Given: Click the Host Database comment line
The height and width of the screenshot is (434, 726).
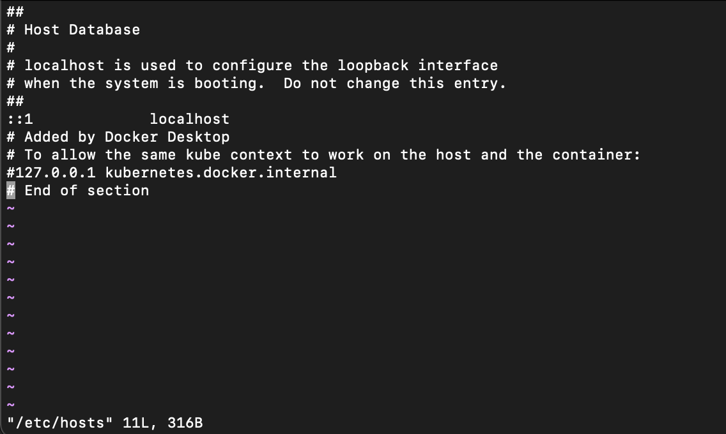Looking at the screenshot, I should click(73, 29).
